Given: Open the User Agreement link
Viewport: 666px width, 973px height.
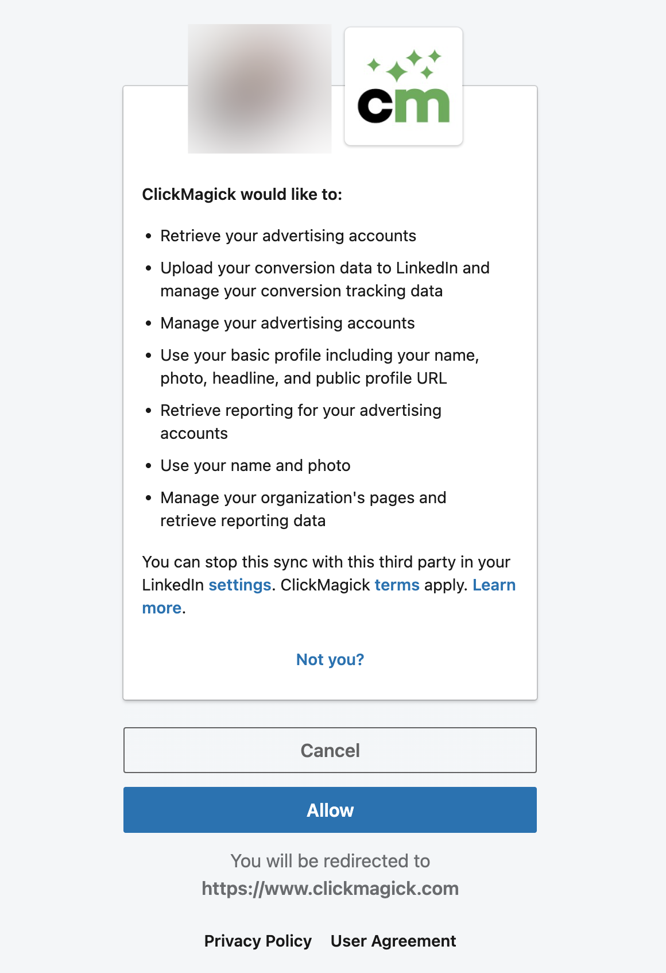Looking at the screenshot, I should pos(393,941).
